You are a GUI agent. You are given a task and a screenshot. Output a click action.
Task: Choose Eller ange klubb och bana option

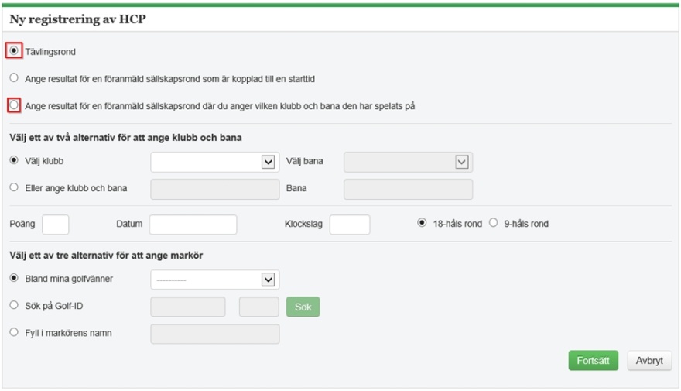coord(14,187)
